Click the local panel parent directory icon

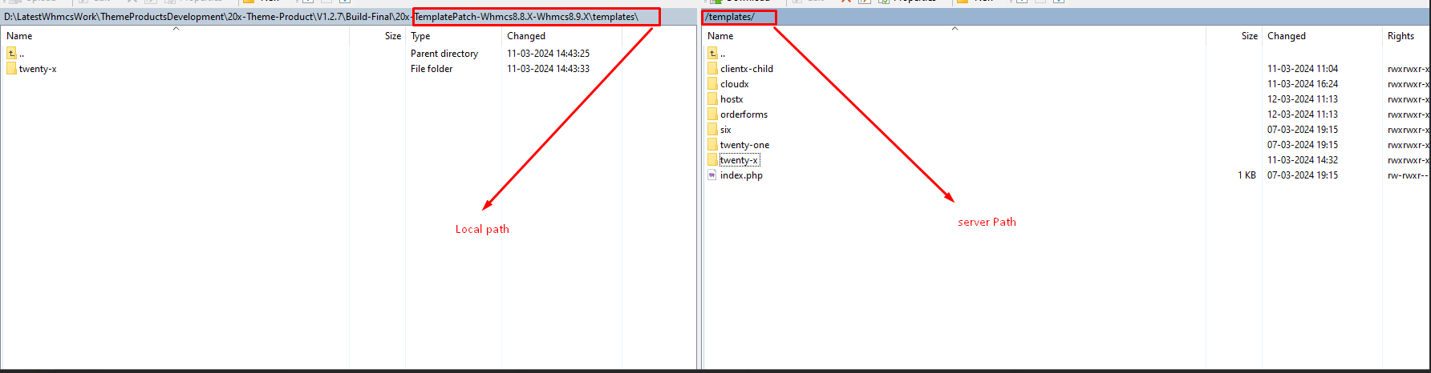pyautogui.click(x=11, y=54)
